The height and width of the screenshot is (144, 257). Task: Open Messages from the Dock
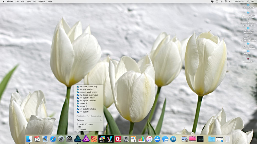[165, 139]
